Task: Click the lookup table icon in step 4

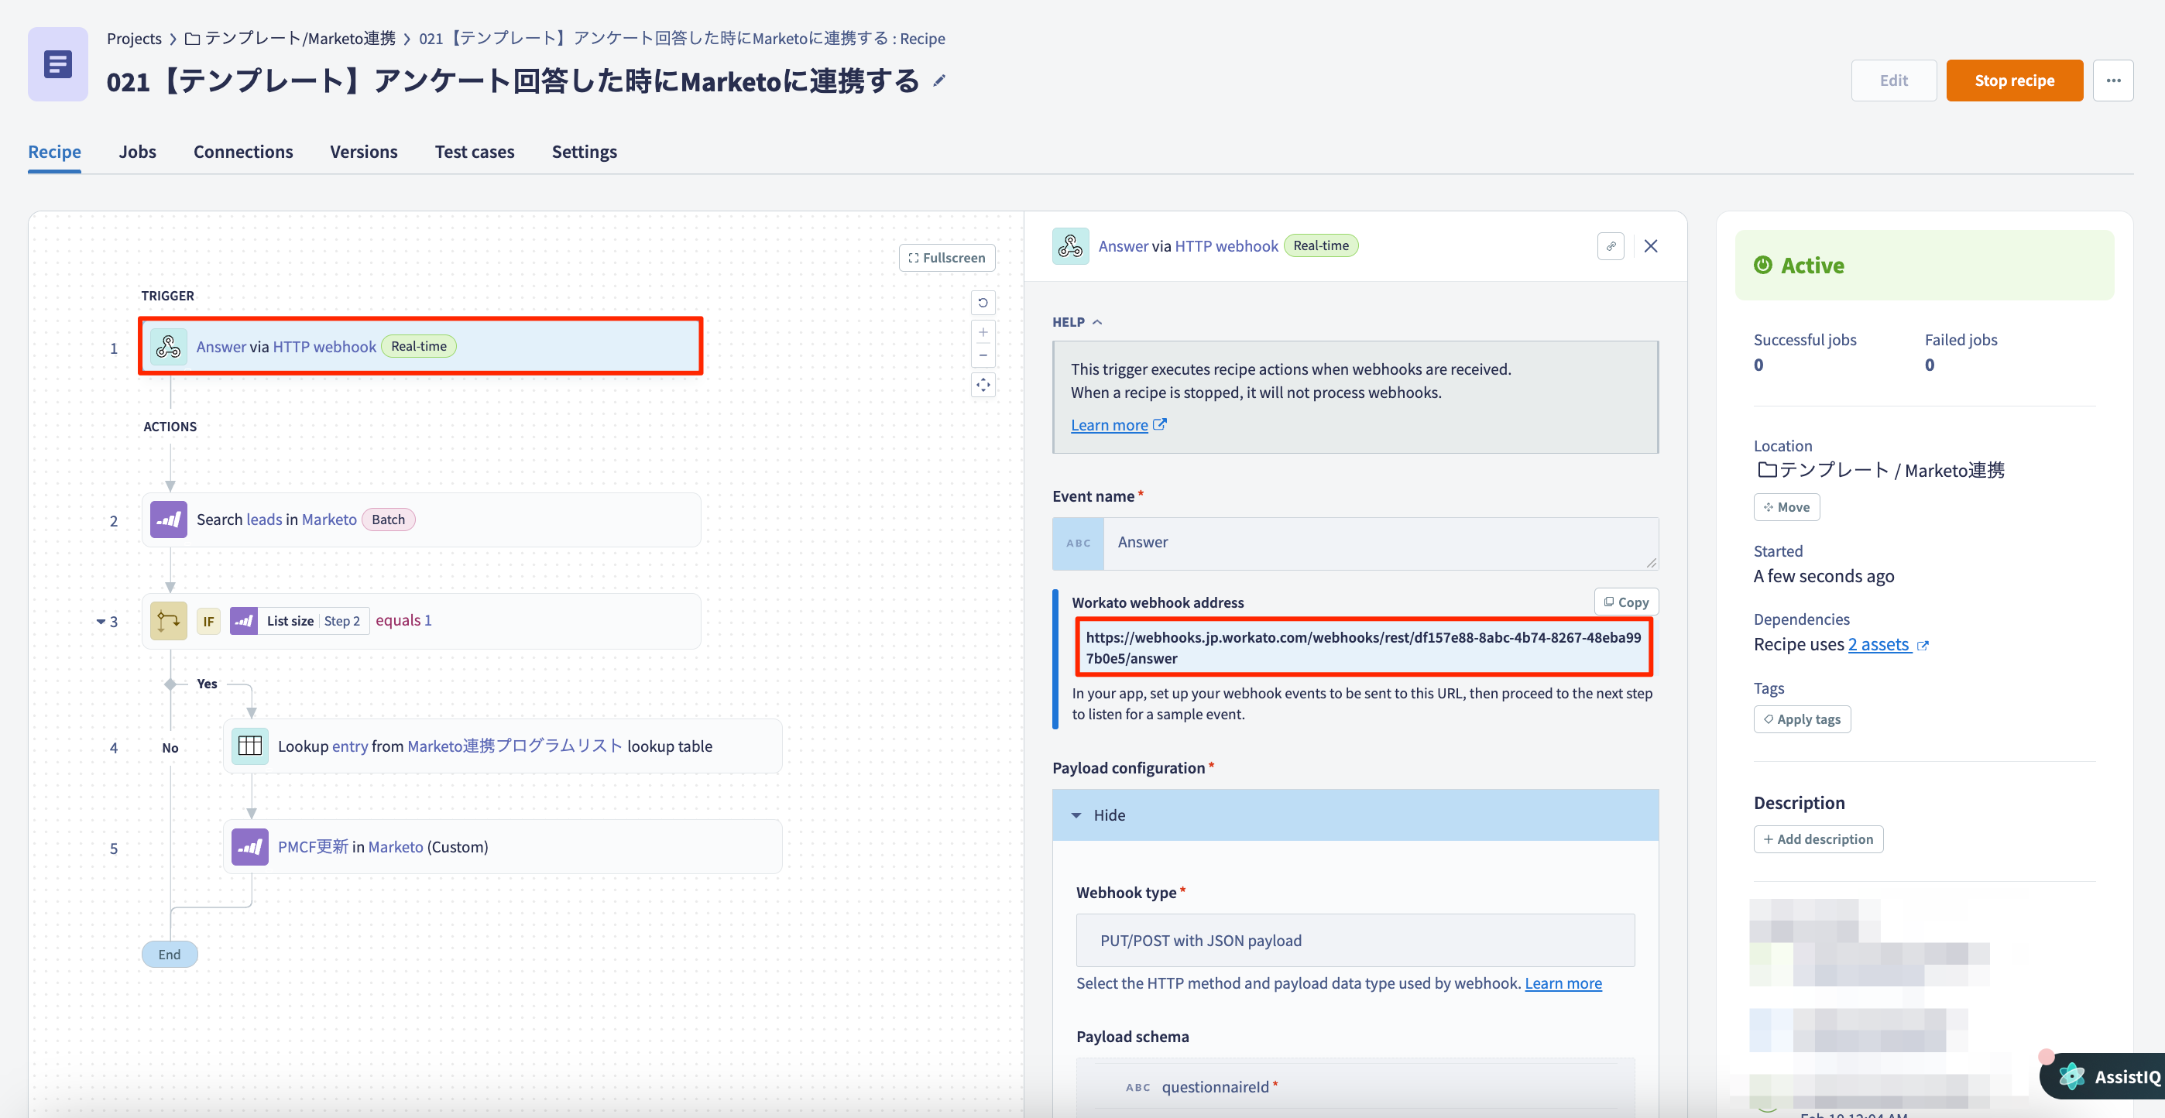Action: click(249, 746)
